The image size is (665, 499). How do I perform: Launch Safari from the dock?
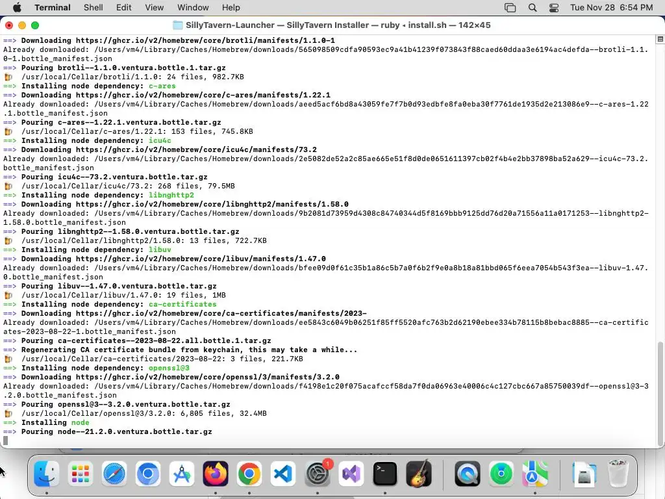tap(114, 474)
